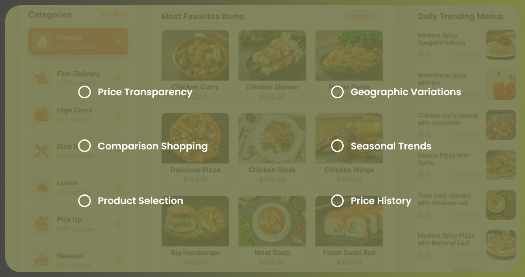Expand the Popular category chevron arrow
525x277 pixels.
coord(119,42)
